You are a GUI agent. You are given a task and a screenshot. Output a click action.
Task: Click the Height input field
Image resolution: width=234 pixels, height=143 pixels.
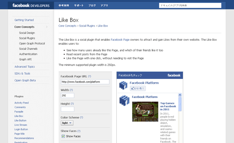[67, 109]
